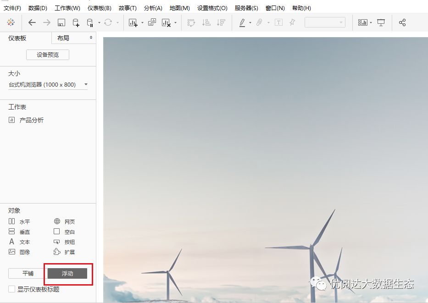Viewport: 428px width, 303px height.
Task: Switch to 浮动 floating mode
Action: pos(67,273)
